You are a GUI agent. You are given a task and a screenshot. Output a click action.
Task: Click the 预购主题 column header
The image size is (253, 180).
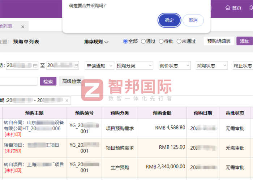pyautogui.click(x=34, y=113)
